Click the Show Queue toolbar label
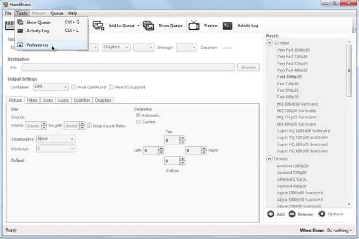Image resolution: width=359 pixels, height=239 pixels. [171, 26]
